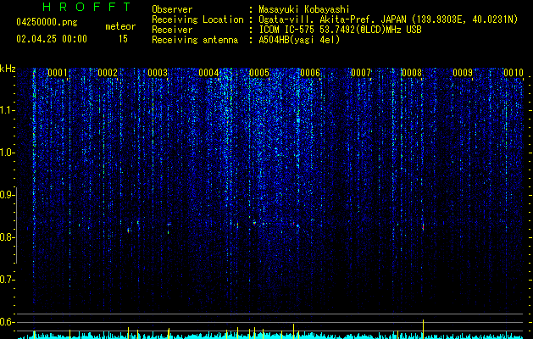Click time marker 0007
The height and width of the screenshot is (339, 533).
pos(361,73)
